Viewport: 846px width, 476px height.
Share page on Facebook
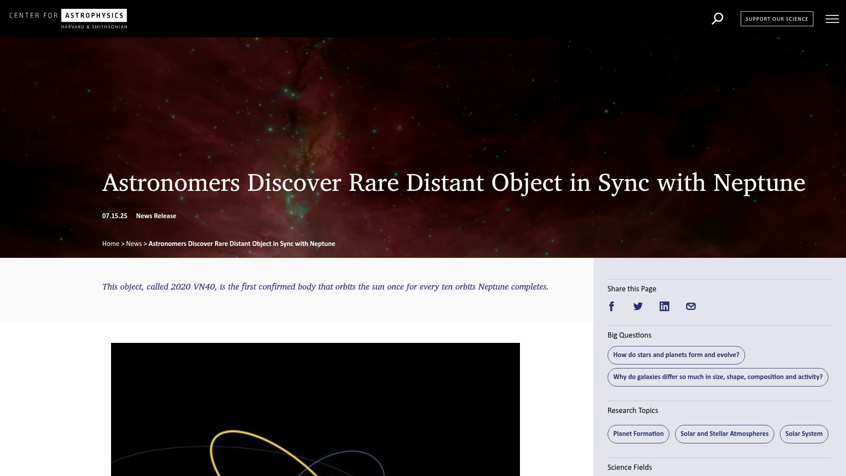click(x=612, y=306)
